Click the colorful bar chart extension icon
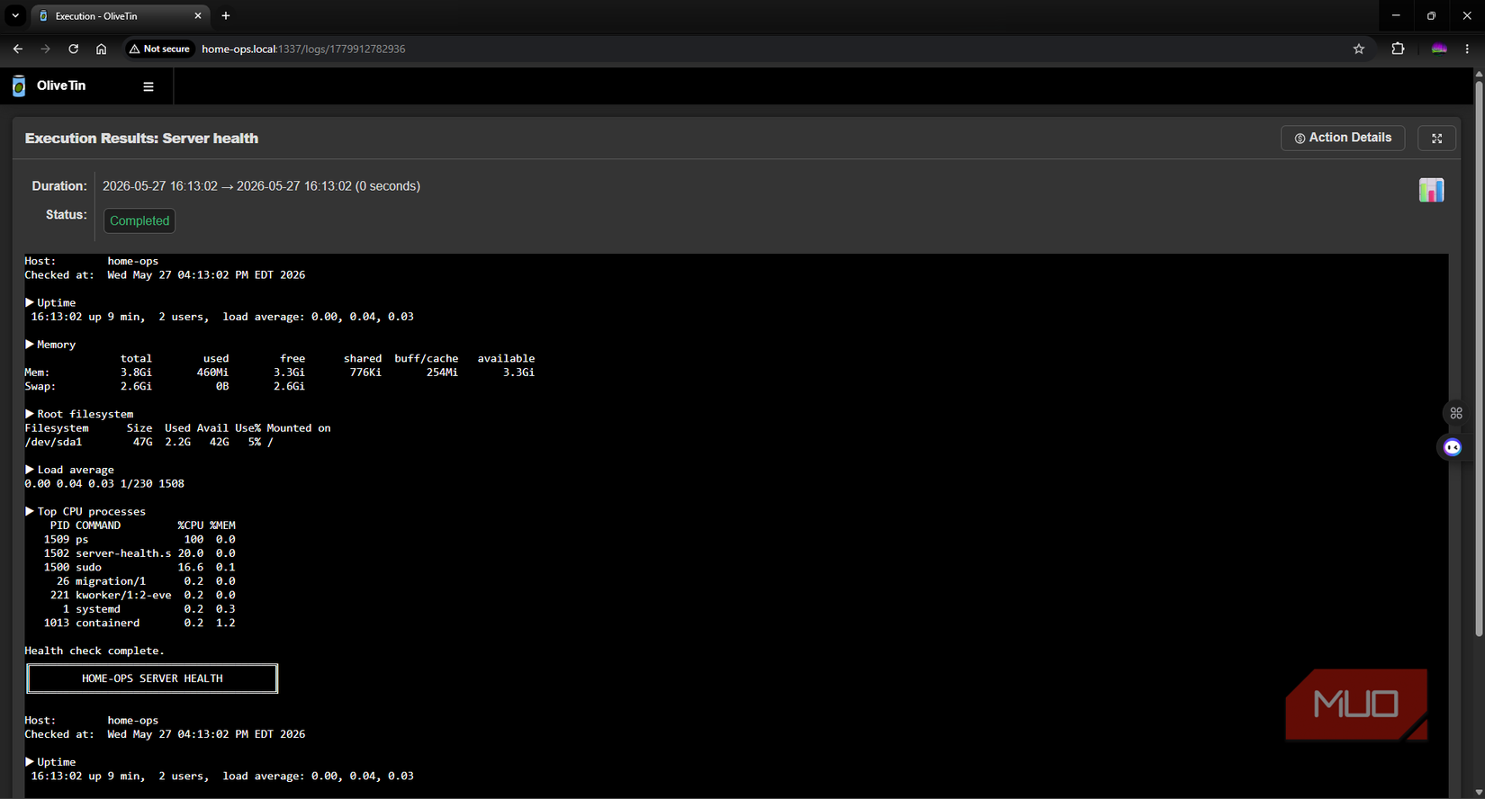Image resolution: width=1485 pixels, height=799 pixels. click(1431, 190)
